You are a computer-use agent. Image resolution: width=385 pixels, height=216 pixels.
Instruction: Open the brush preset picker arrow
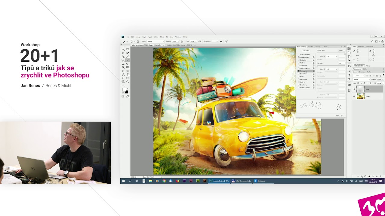tap(135, 41)
